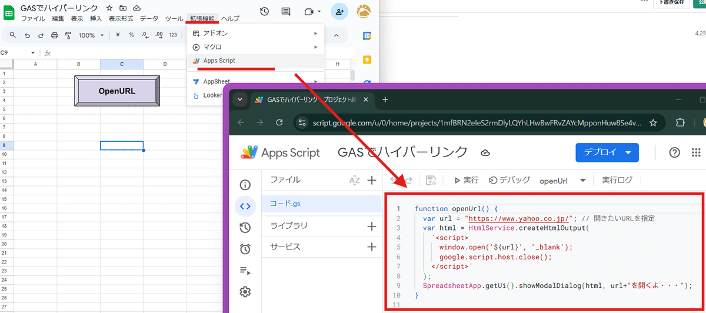Viewport: 706px width, 313px height.
Task: Add a service with サービス plus
Action: 371,247
